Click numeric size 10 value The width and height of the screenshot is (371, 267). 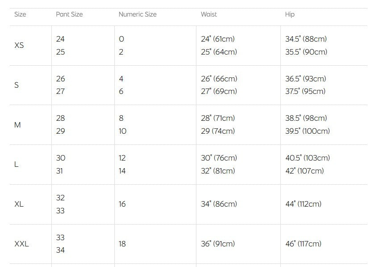click(123, 131)
